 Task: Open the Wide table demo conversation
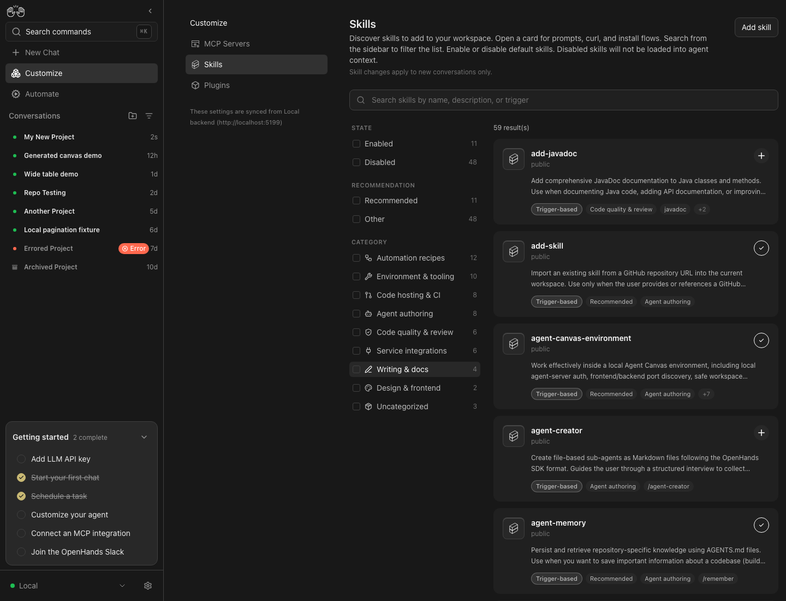[x=81, y=174]
